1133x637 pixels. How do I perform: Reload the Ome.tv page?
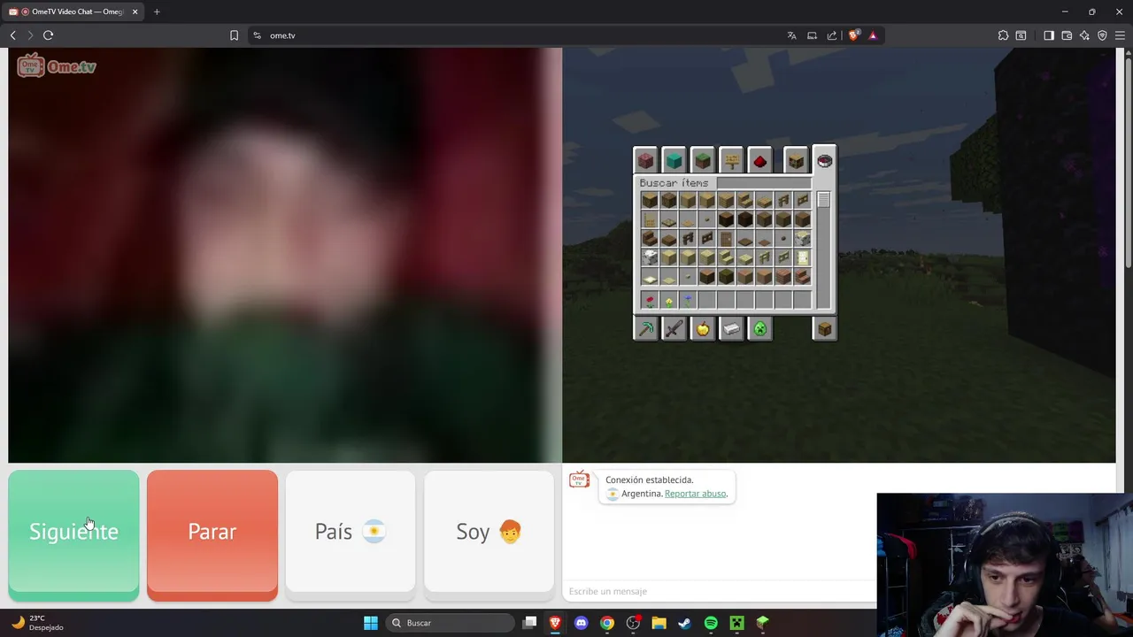[x=48, y=35]
